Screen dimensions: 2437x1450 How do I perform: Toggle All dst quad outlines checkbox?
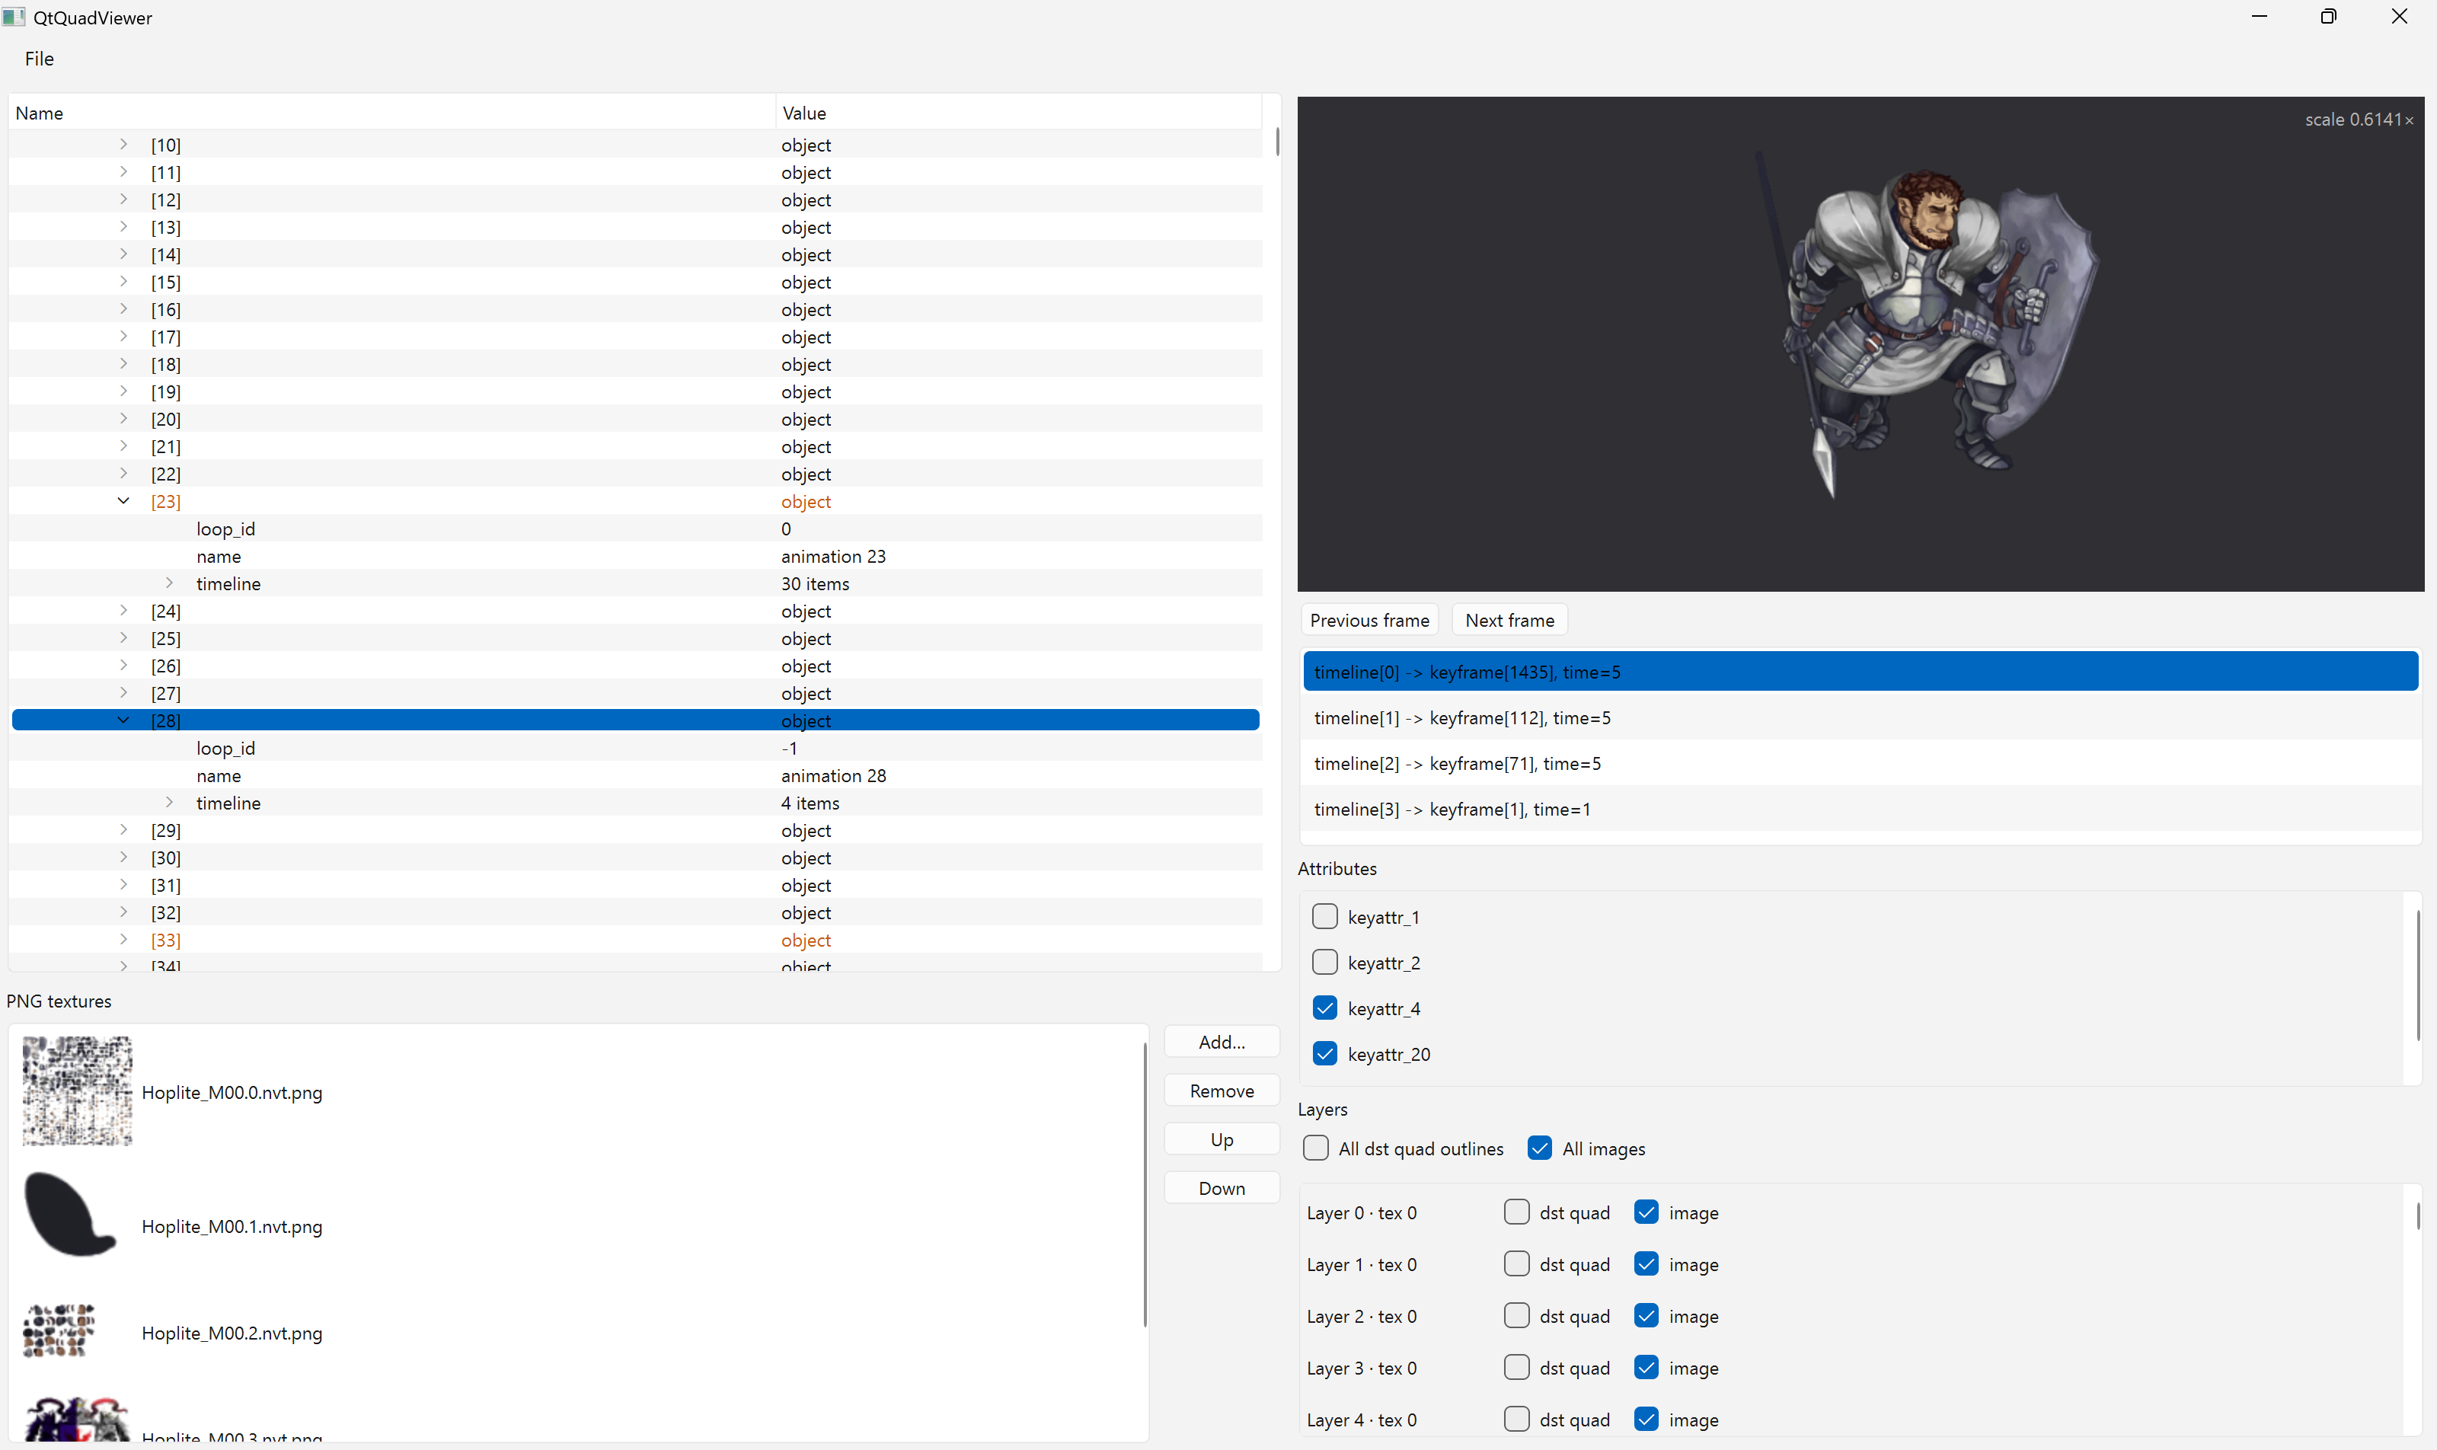click(x=1316, y=1148)
